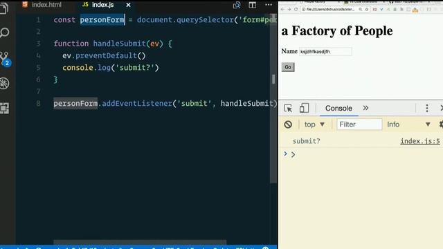Click the 'submit?' console log message
The height and width of the screenshot is (249, 443).
(306, 141)
